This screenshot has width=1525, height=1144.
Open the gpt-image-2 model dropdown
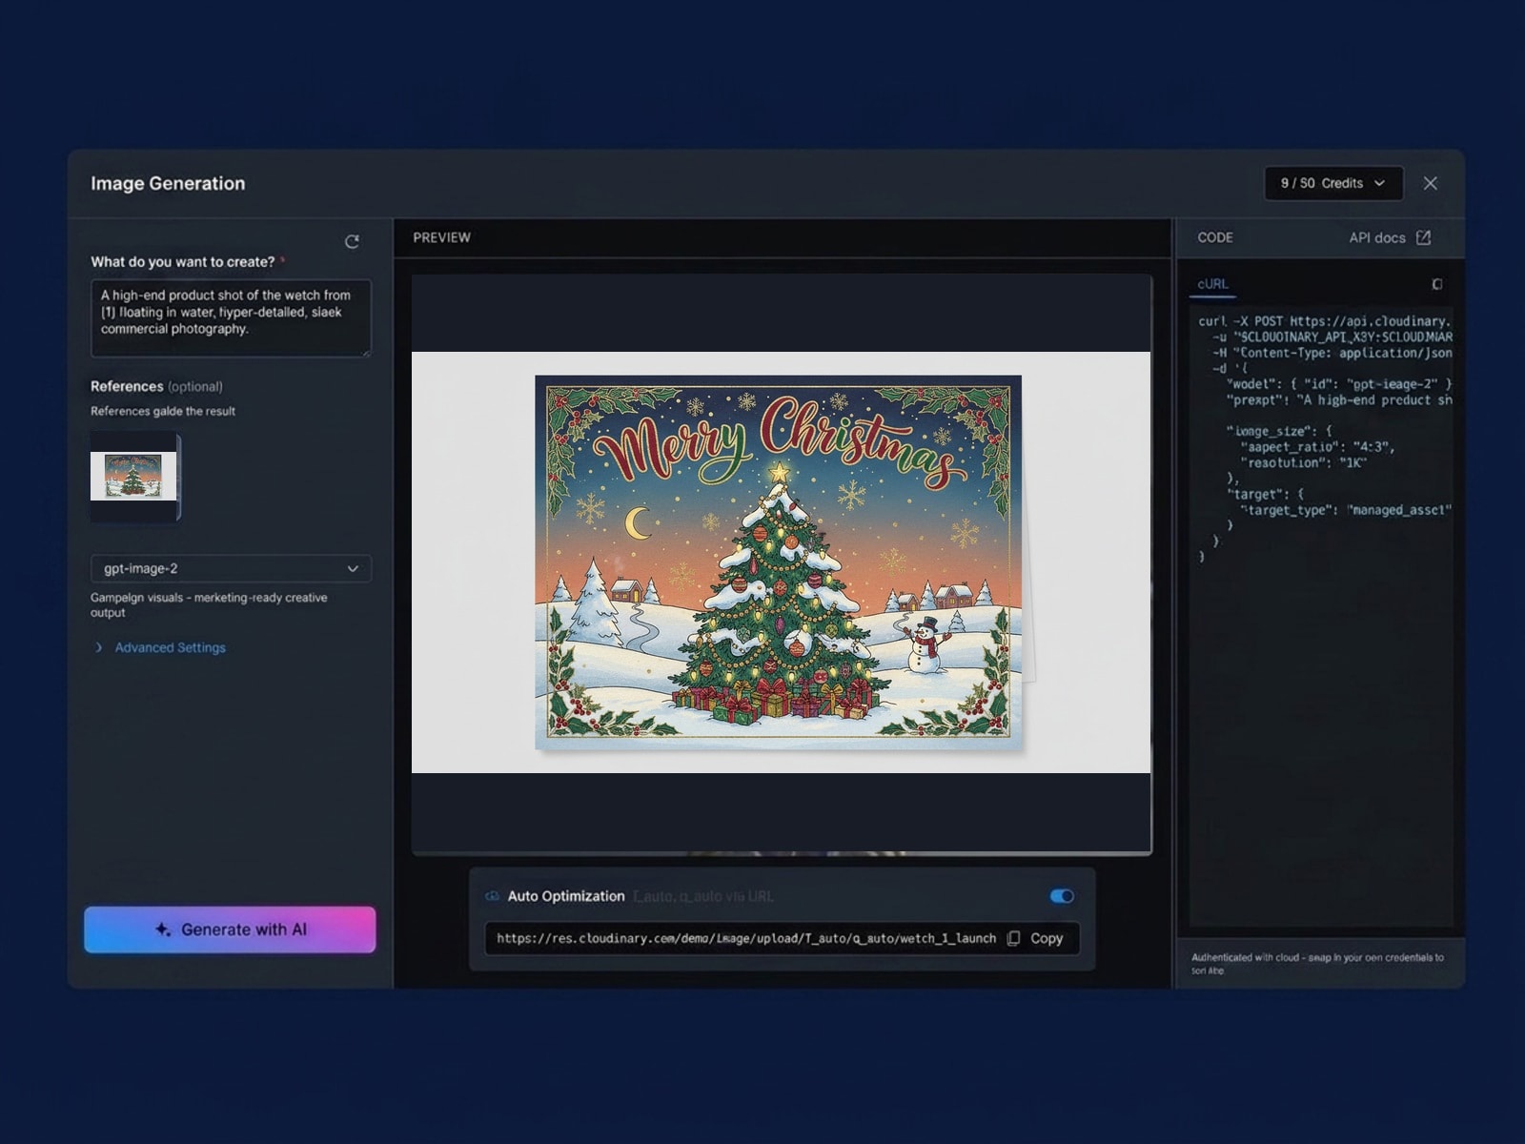[x=231, y=568]
